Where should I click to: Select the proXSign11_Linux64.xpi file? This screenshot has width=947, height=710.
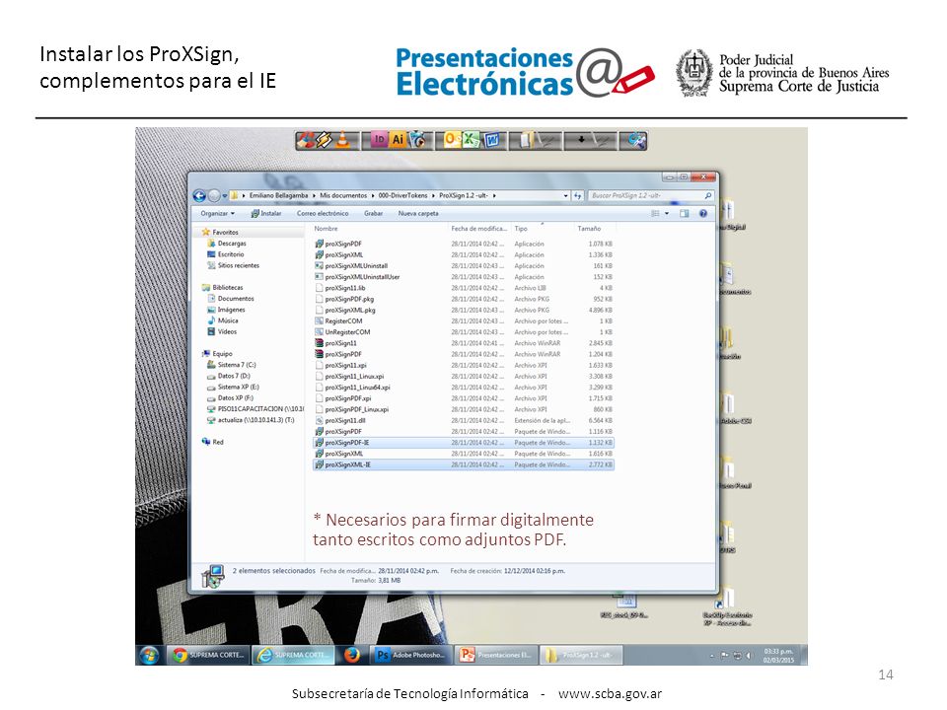(x=464, y=387)
